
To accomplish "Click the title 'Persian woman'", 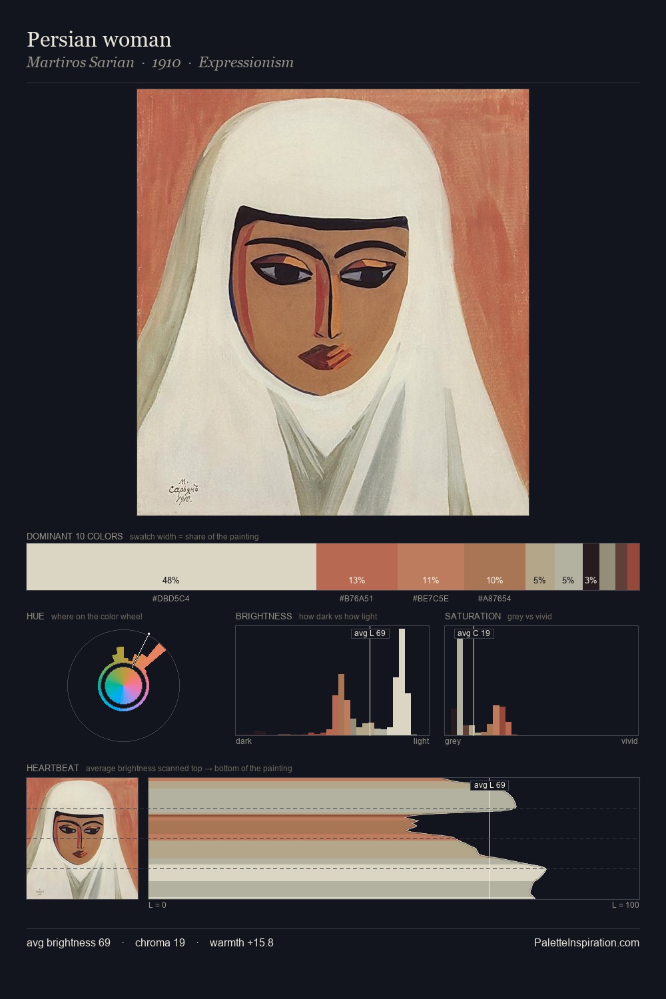I will [99, 40].
